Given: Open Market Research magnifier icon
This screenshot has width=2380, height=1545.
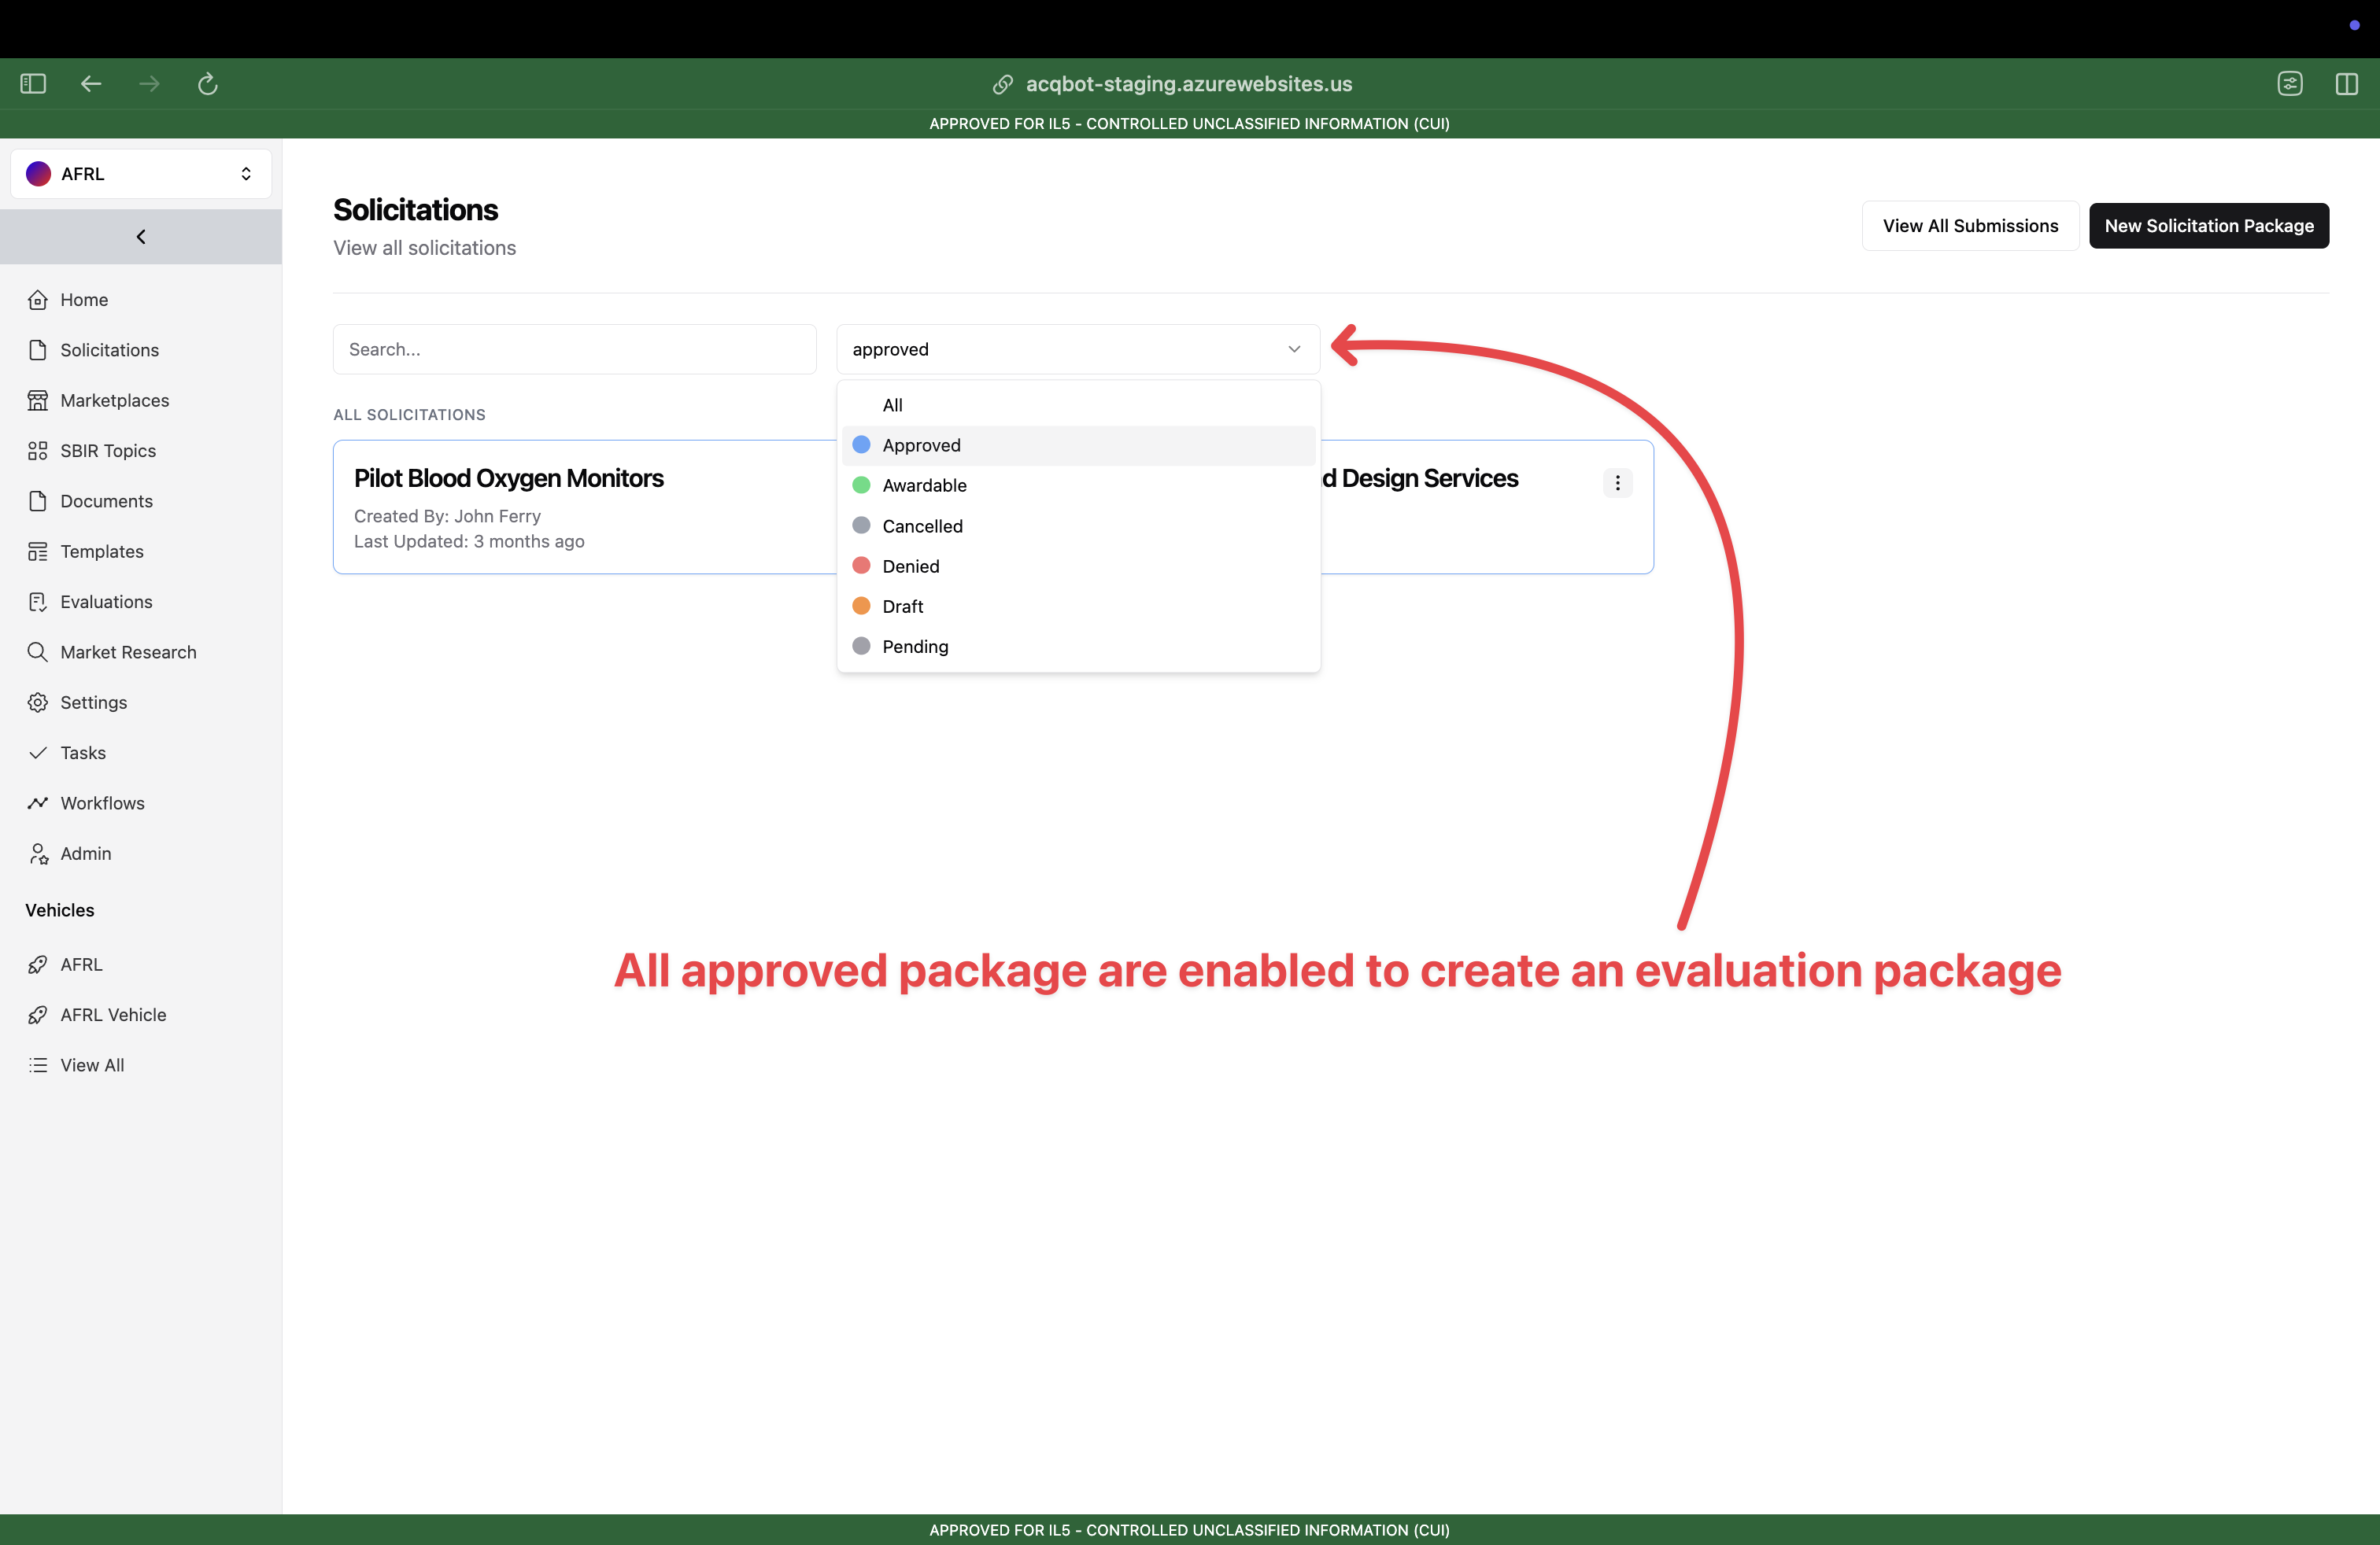Looking at the screenshot, I should (38, 651).
